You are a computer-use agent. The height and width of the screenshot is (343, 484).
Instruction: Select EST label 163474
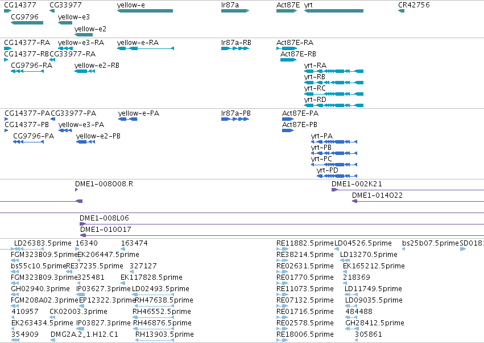click(134, 243)
